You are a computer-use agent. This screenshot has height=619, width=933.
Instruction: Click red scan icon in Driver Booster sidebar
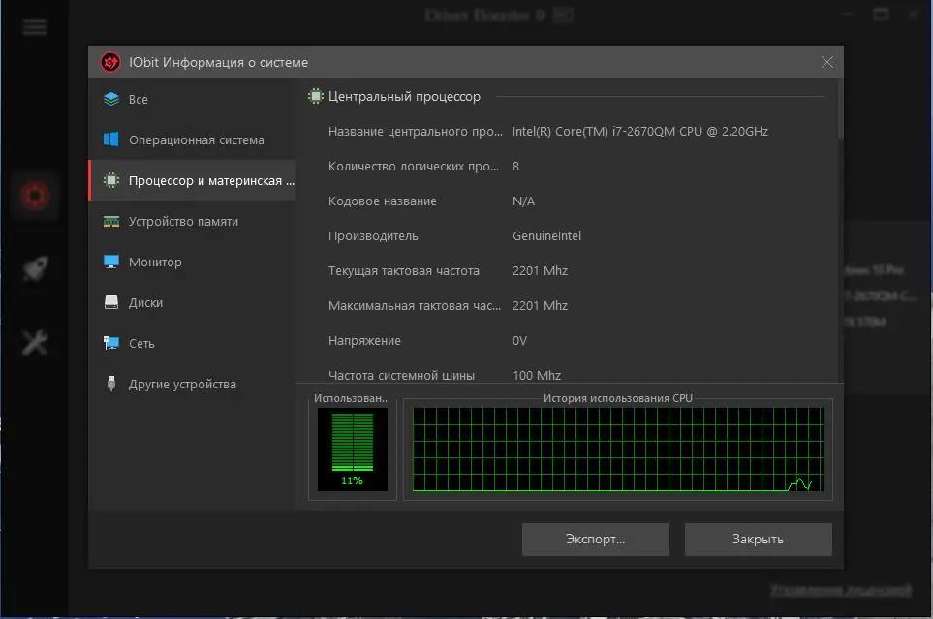point(35,196)
